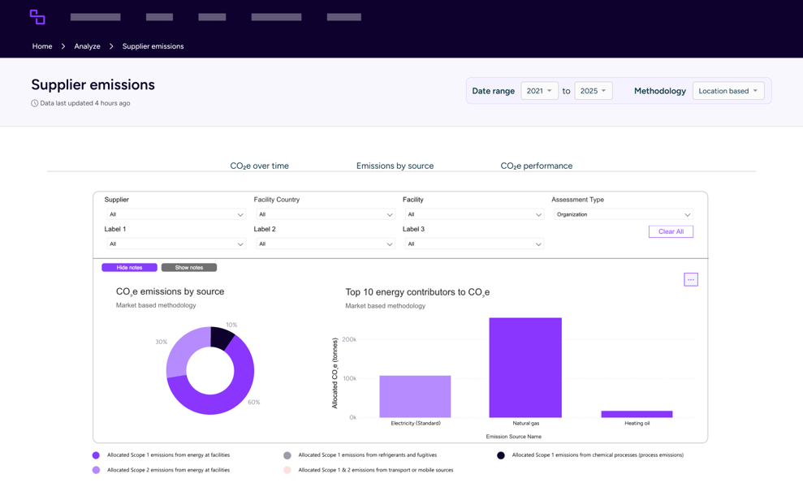Open the three-dot chart options menu
The height and width of the screenshot is (487, 803).
690,279
